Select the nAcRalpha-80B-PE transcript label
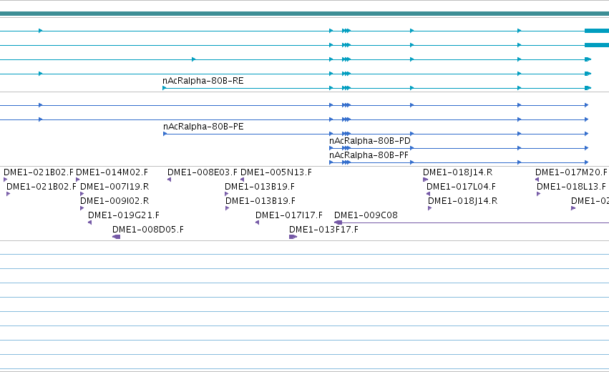Screen dimensions: 609x372 click(x=203, y=127)
